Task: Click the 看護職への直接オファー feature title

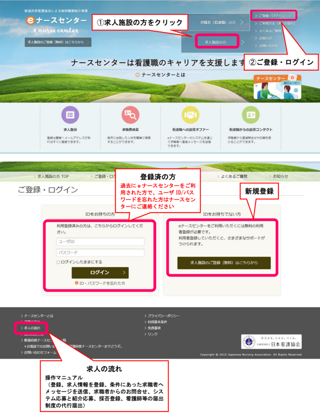Action: tap(191, 130)
